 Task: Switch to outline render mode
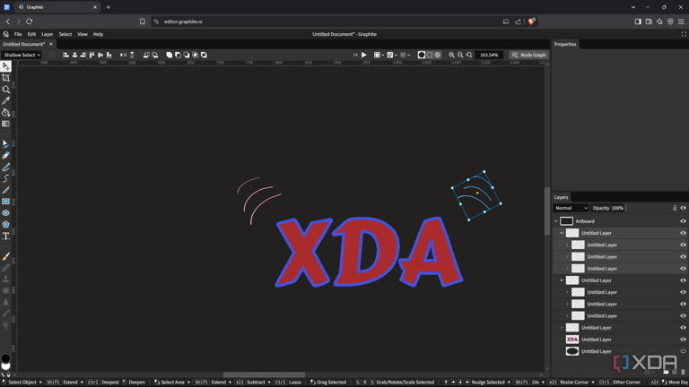click(430, 55)
